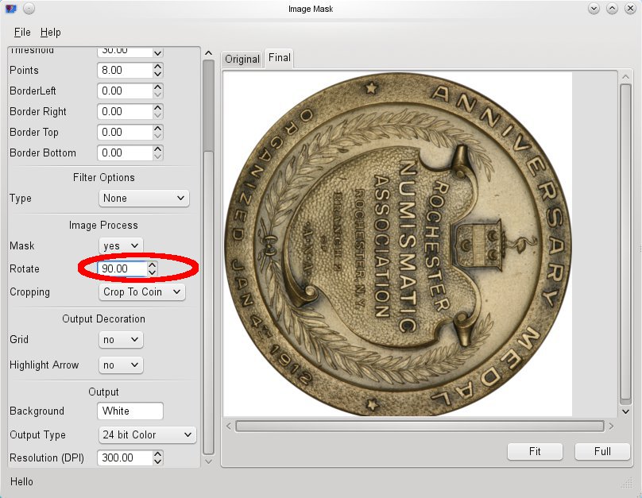Decrease the Points value
This screenshot has width=642, height=498.
[158, 75]
